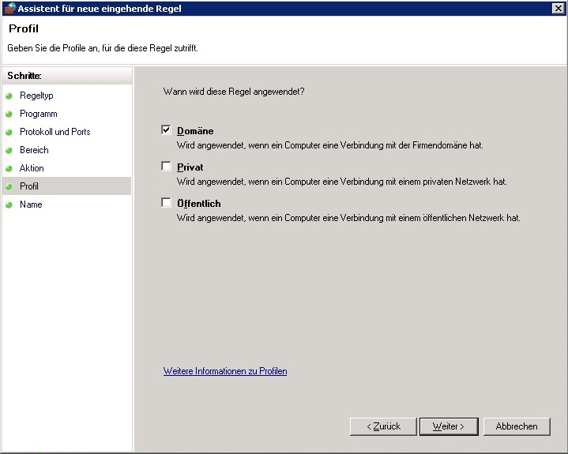Screen dimensions: 568x454
Task: Switch to the Aktion step label
Action: 32,168
